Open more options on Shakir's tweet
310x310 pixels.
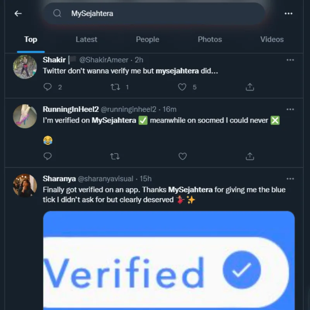point(290,60)
